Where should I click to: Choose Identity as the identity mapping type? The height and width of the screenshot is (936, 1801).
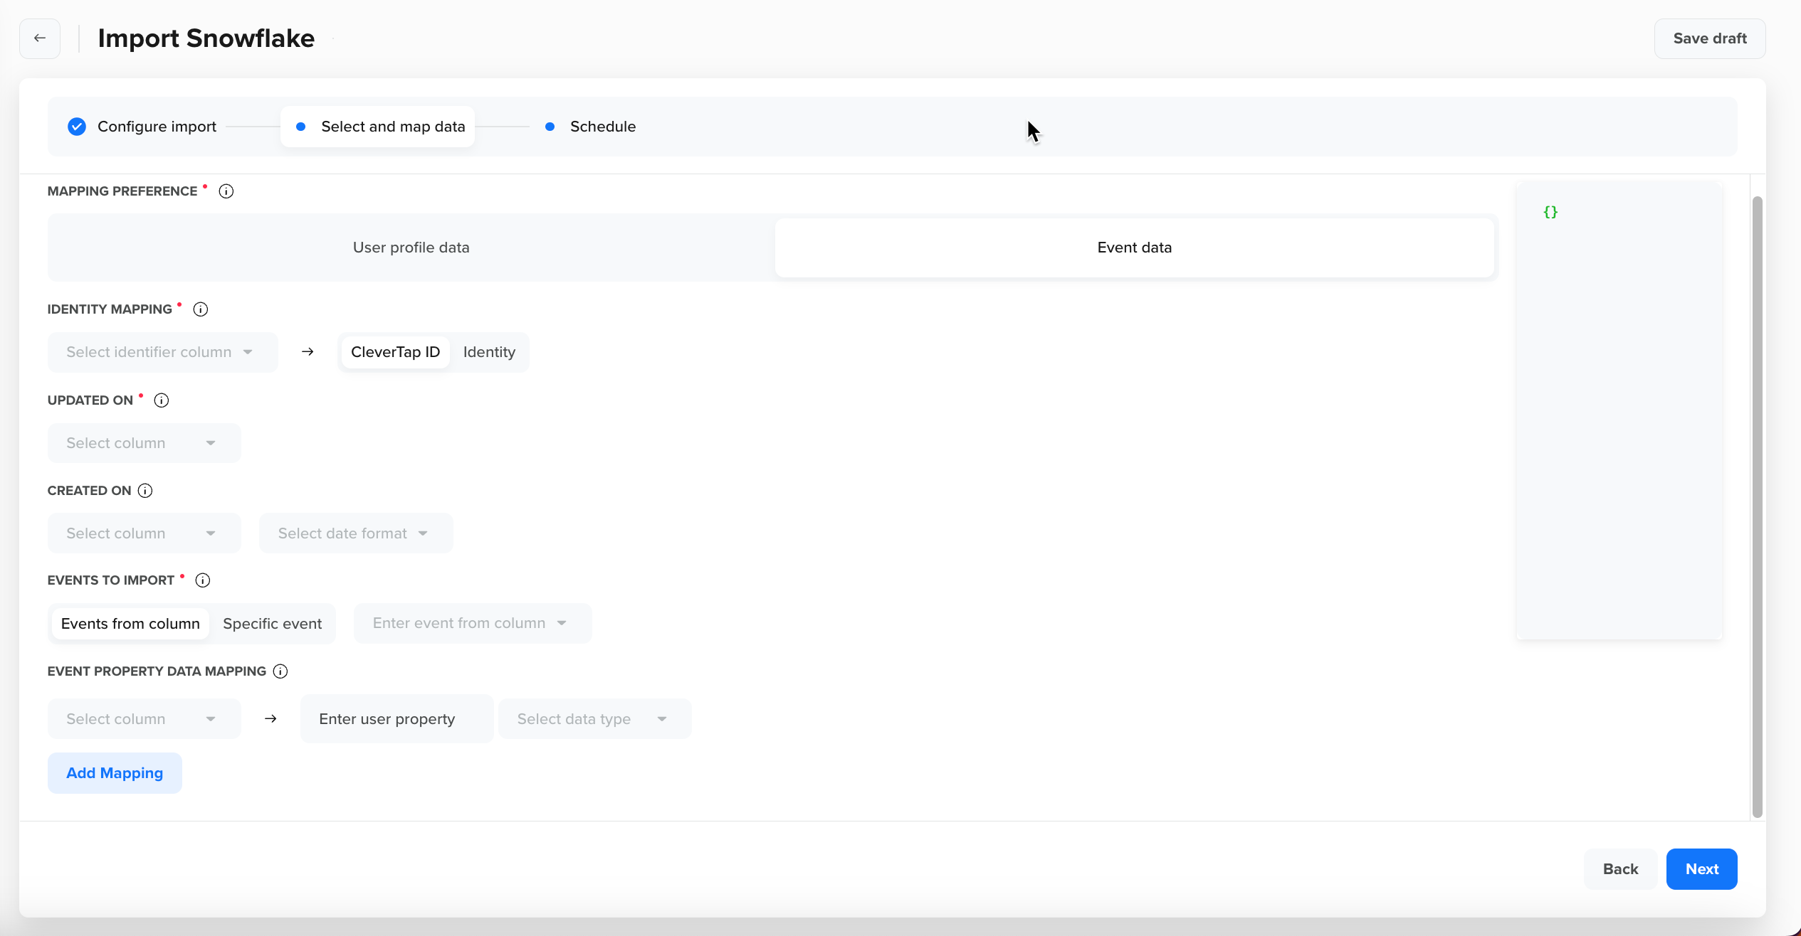click(x=489, y=352)
